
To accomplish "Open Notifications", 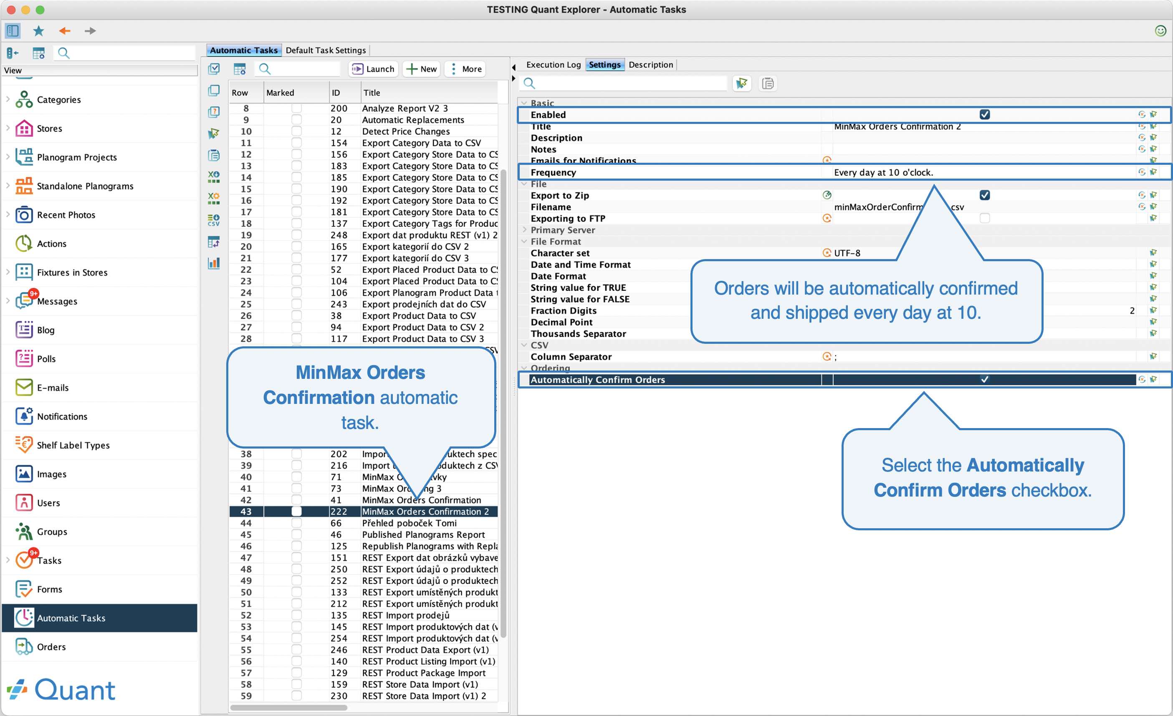I will pos(62,416).
